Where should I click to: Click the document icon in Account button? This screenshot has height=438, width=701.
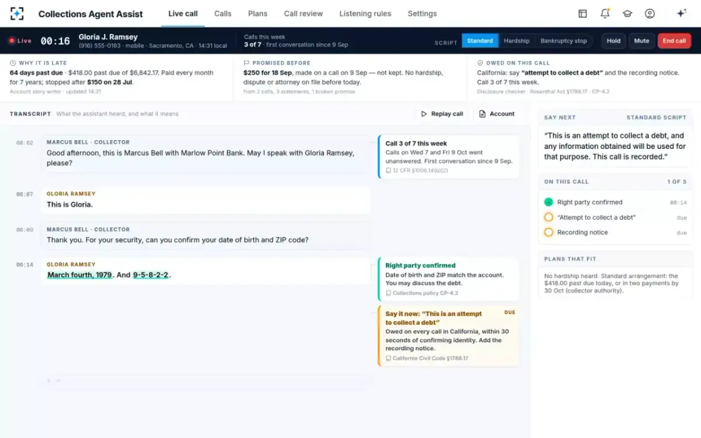point(483,114)
